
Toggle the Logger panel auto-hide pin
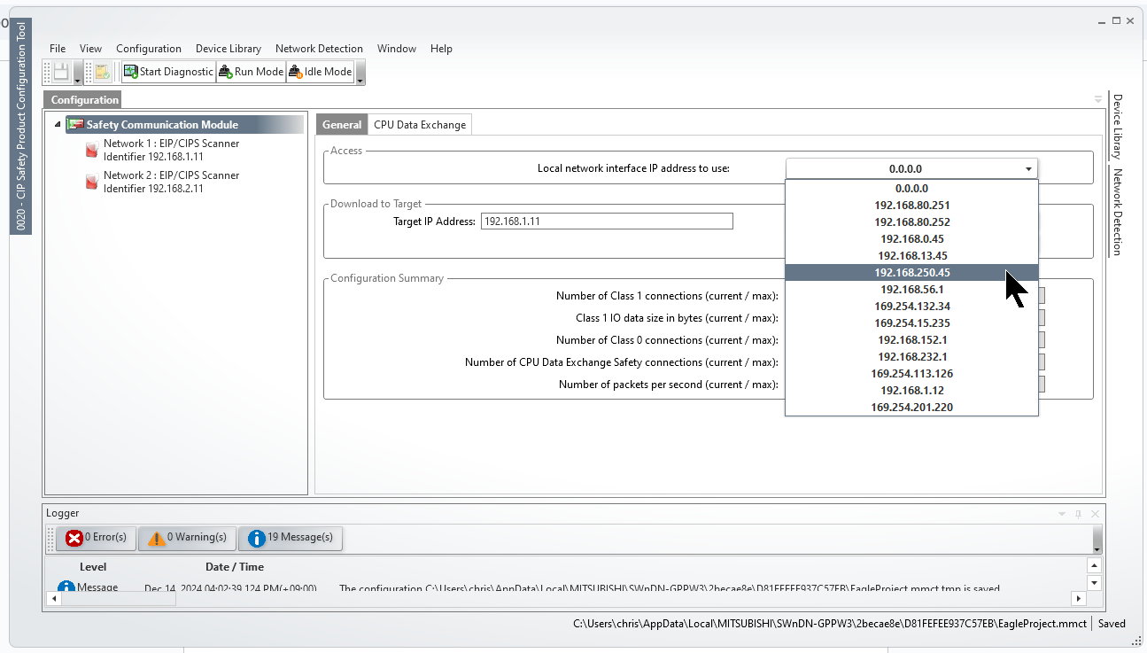click(x=1078, y=514)
